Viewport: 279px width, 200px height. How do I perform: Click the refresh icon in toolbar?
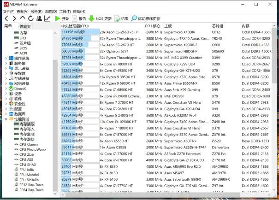[x=31, y=18]
